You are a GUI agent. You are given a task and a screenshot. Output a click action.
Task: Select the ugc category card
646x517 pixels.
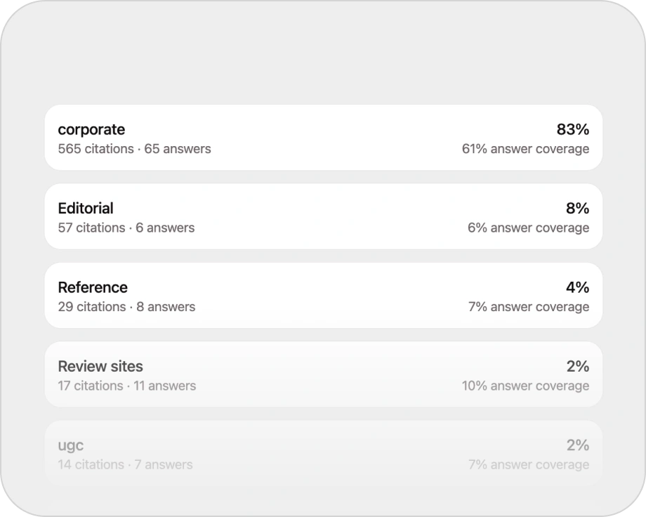(x=323, y=453)
